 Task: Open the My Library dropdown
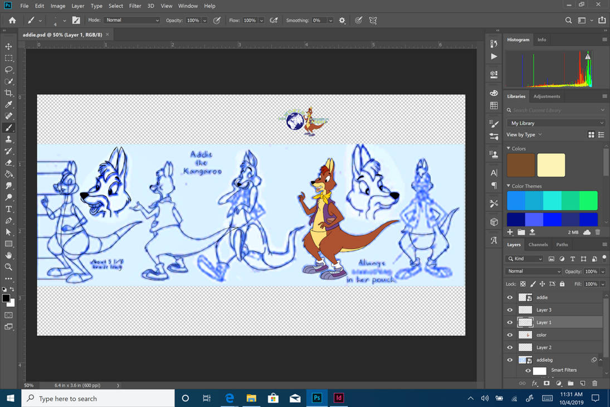click(x=555, y=123)
